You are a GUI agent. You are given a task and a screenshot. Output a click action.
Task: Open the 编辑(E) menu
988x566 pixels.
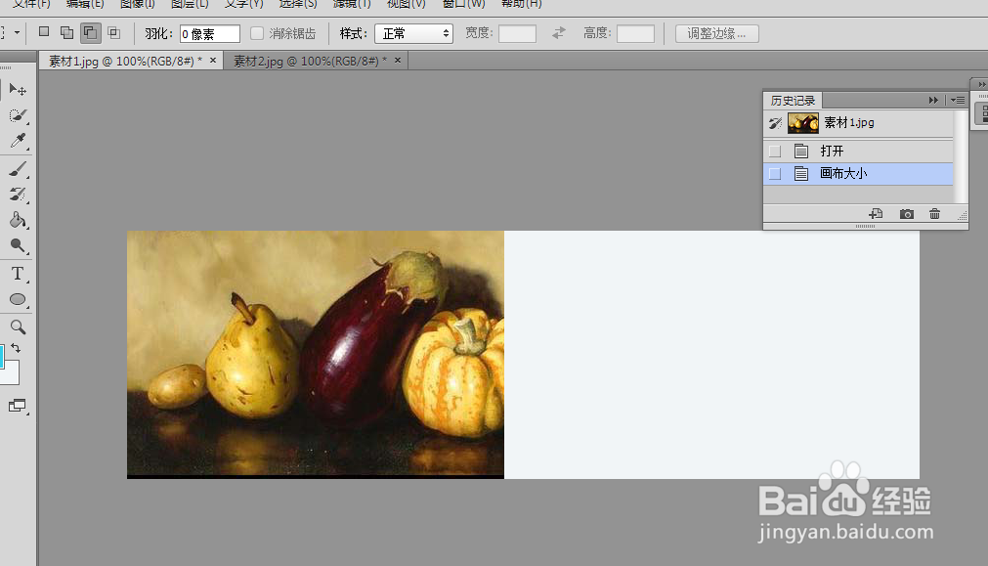[x=84, y=5]
